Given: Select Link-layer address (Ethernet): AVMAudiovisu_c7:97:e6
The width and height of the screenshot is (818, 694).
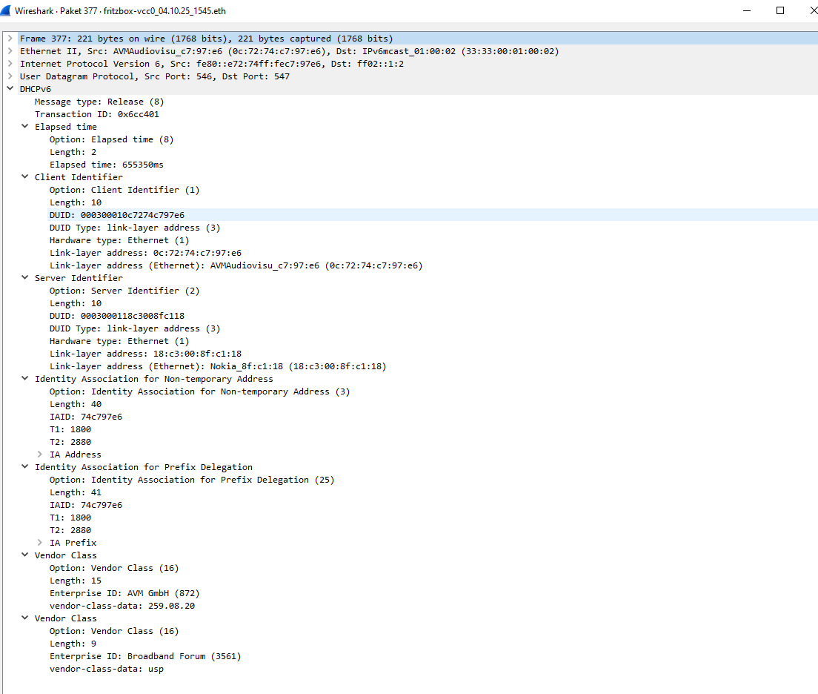Looking at the screenshot, I should [x=236, y=265].
